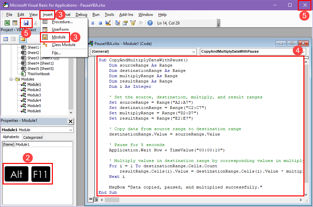The image size is (313, 207).
Task: Click the Reset (stop) toolbar icon
Action: point(100,23)
